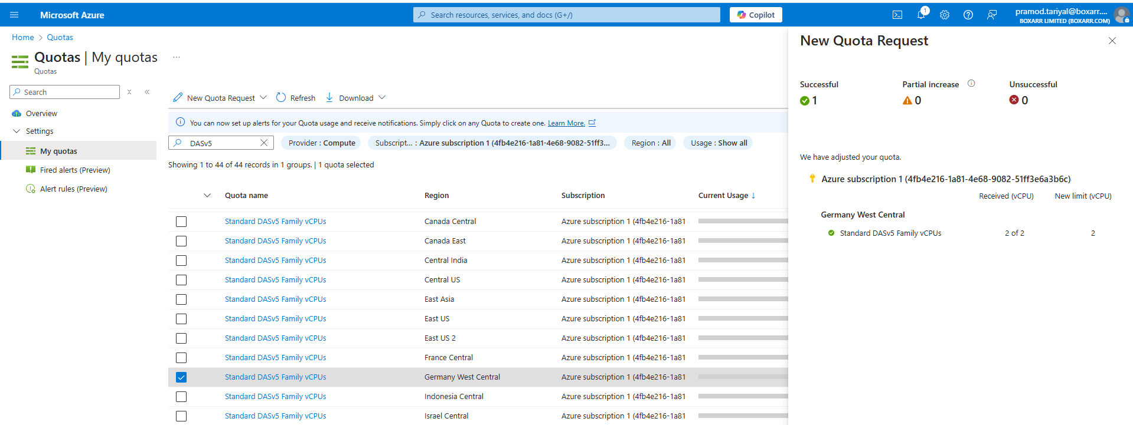This screenshot has width=1133, height=425.
Task: Uncheck the Germany West Central row checkbox
Action: tap(181, 377)
